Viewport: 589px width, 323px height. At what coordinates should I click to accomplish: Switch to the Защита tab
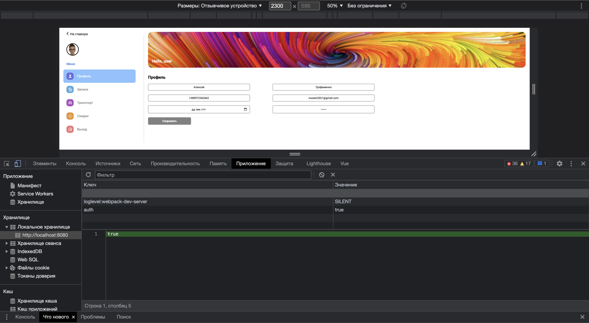click(x=284, y=164)
